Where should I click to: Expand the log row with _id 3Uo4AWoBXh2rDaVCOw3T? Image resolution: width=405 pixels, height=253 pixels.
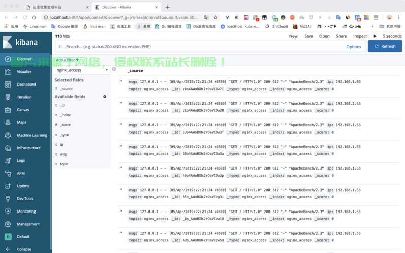(x=121, y=124)
